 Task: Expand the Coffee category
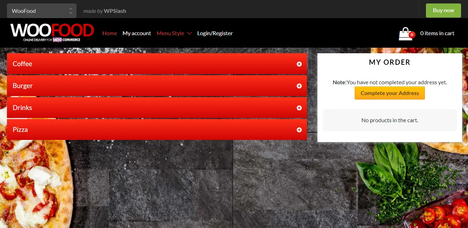157,64
